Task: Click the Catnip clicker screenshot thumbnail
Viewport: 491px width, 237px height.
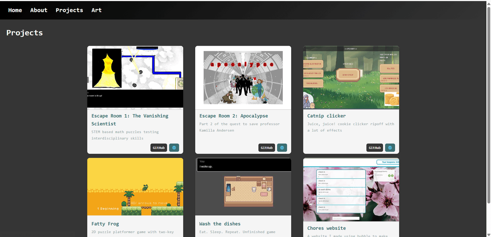Action: coord(351,77)
